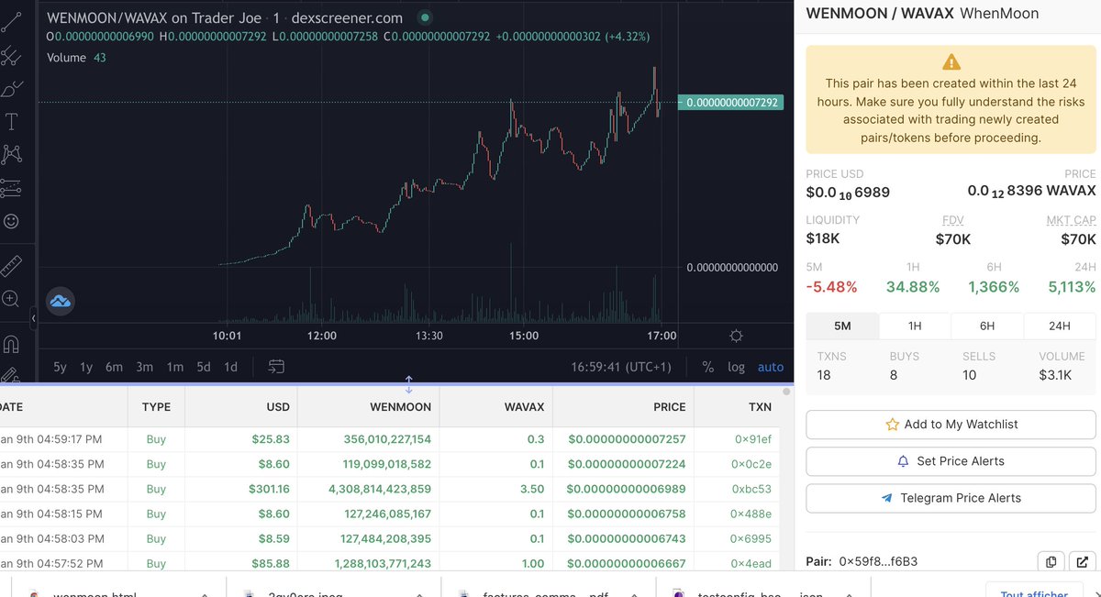Screen dimensions: 1101x597
Task: Toggle percent scale on chart
Action: point(707,367)
